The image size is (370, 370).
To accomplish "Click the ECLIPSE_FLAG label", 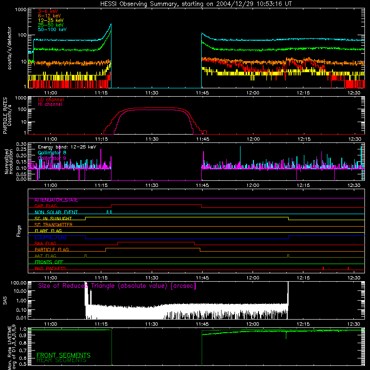I will pos(50,237).
